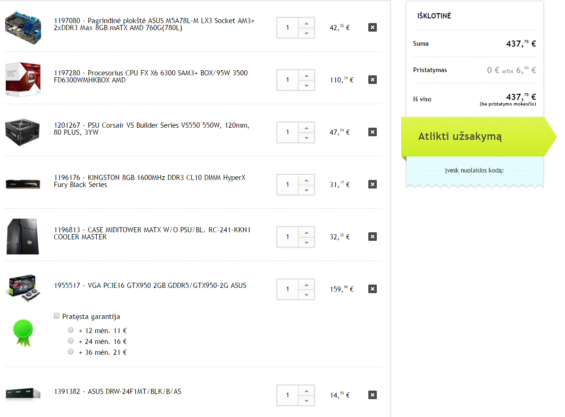Click the Suma amount 437,78 €

pyautogui.click(x=521, y=43)
